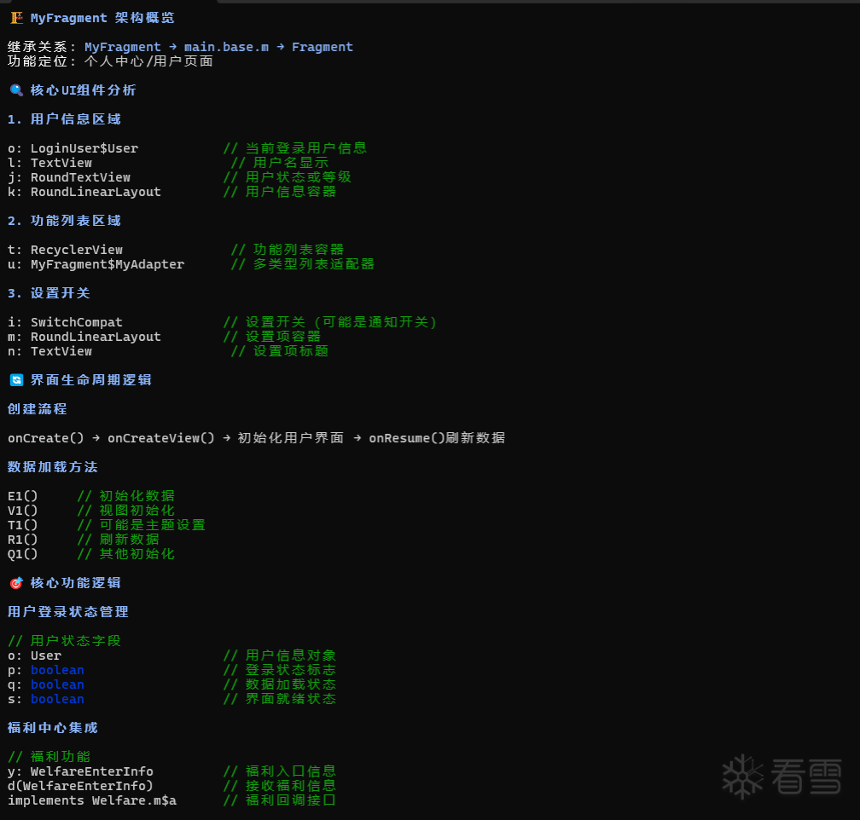
Task: Click the '用户登录状态管理' subheading
Action: 68,612
